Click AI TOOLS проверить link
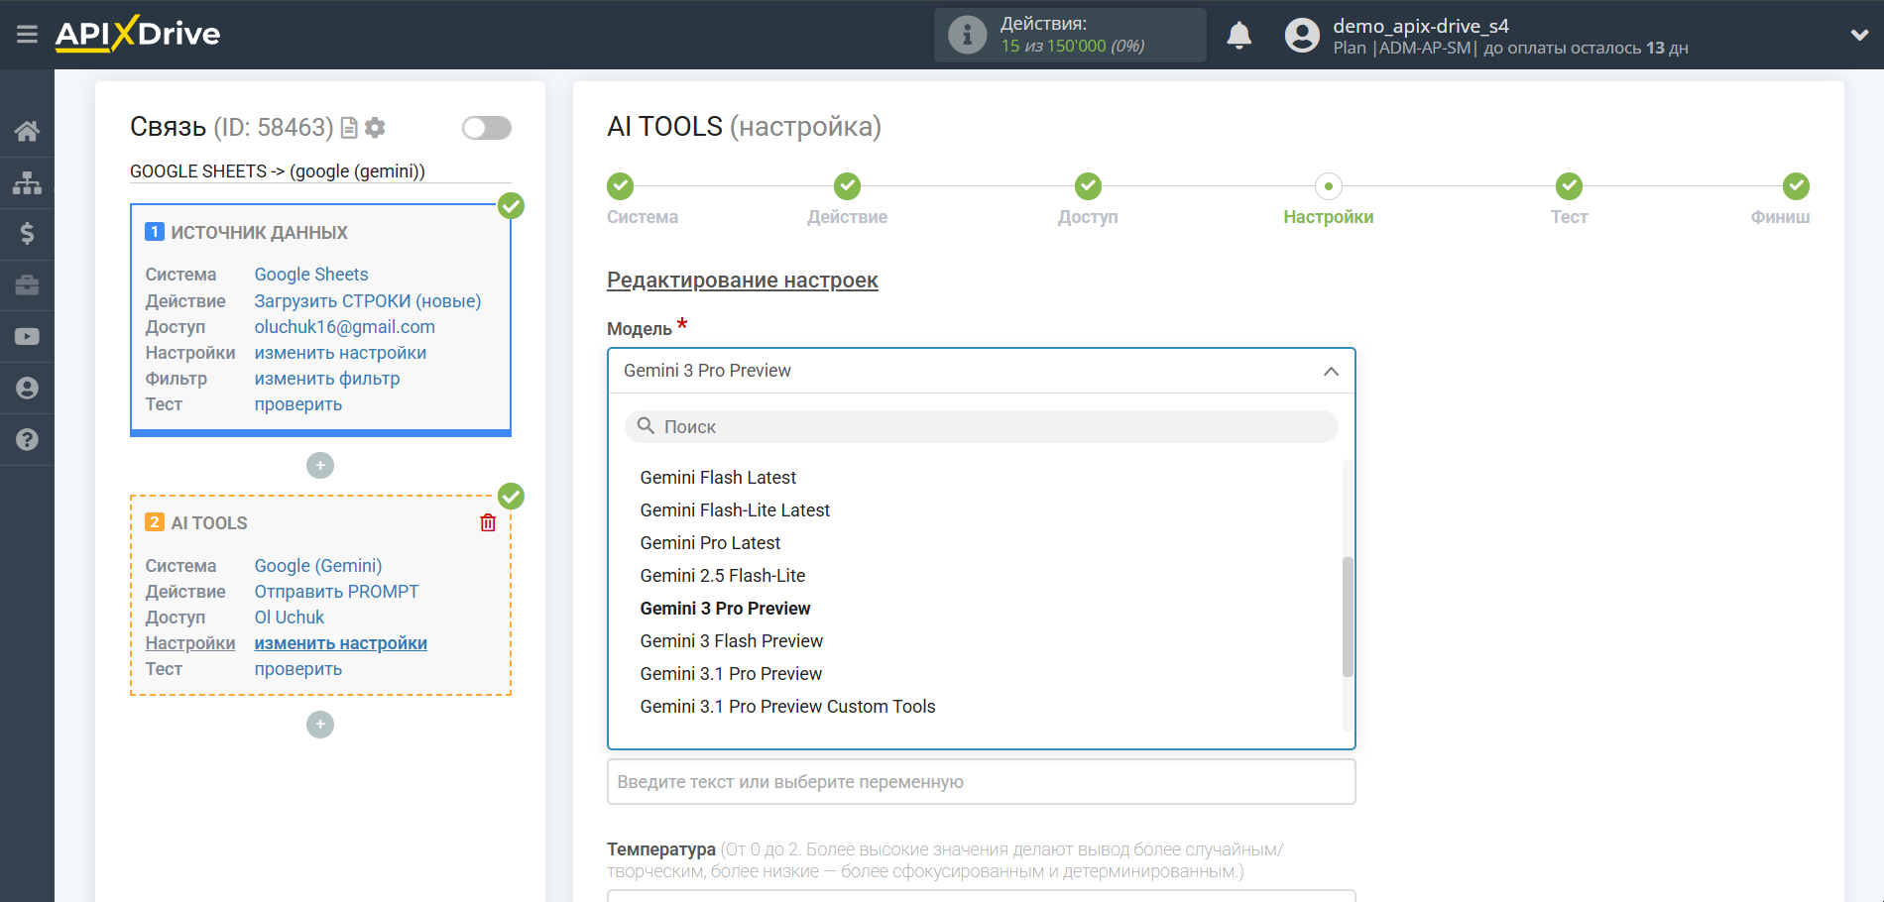This screenshot has width=1884, height=902. 298,669
